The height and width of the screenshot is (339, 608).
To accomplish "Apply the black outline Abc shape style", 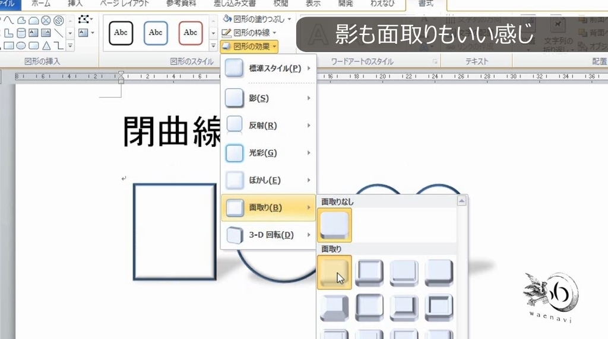I will click(x=121, y=33).
